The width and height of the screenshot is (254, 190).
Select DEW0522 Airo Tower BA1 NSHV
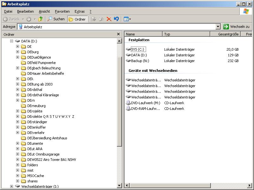point(51,160)
